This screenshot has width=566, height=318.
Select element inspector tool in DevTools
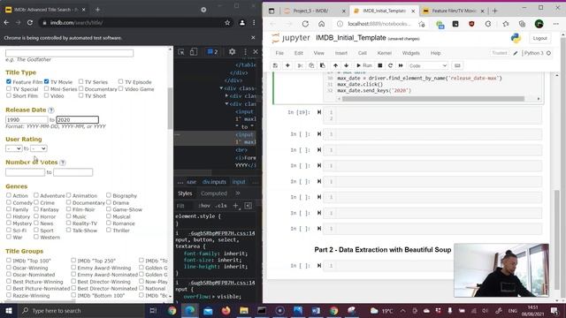(181, 52)
